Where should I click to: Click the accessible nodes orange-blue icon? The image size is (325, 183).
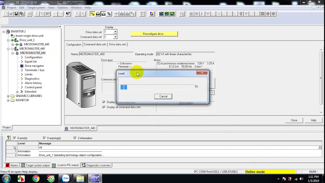152,14
